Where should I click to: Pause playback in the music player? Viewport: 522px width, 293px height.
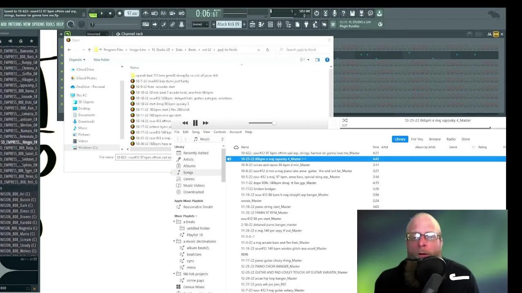coord(195,123)
